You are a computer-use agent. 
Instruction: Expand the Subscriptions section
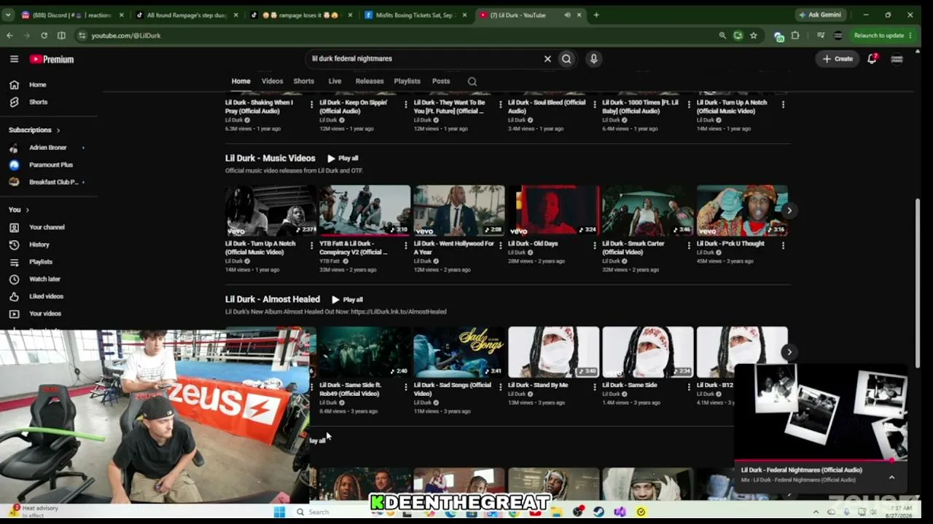click(x=34, y=130)
